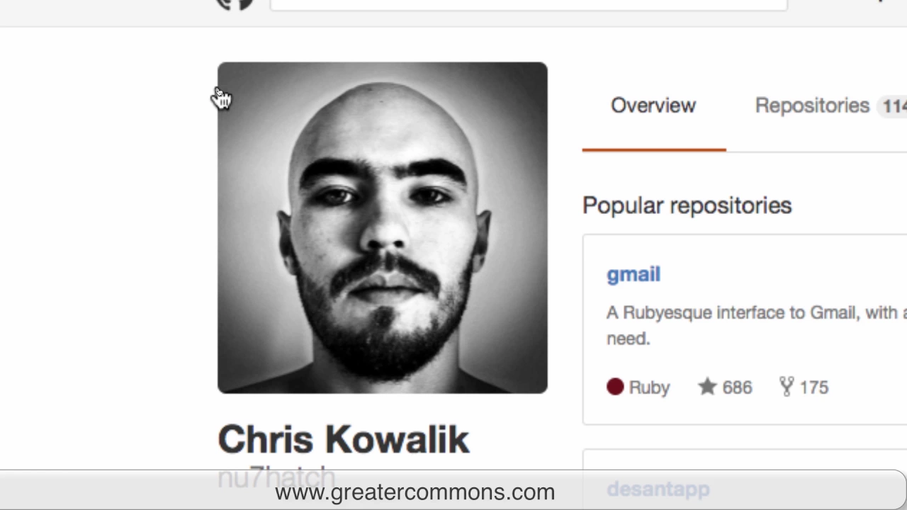Click the nu7hatch username text
This screenshot has height=510, width=907.
point(276,477)
